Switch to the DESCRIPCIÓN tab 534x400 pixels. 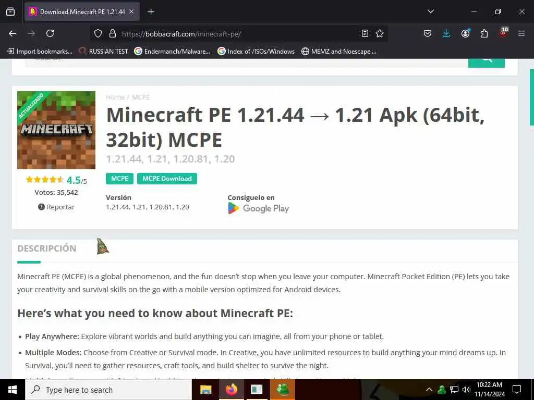[x=46, y=248]
